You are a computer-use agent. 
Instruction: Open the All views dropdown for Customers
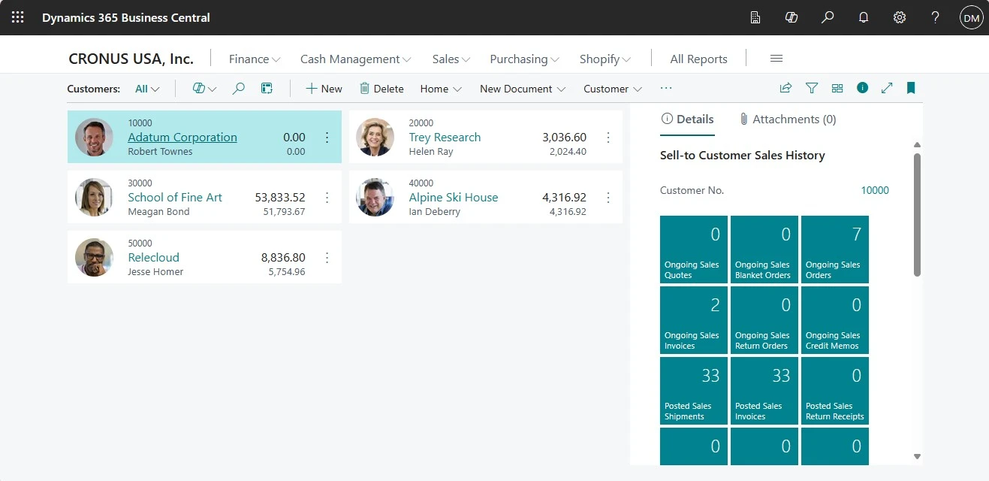click(x=147, y=89)
